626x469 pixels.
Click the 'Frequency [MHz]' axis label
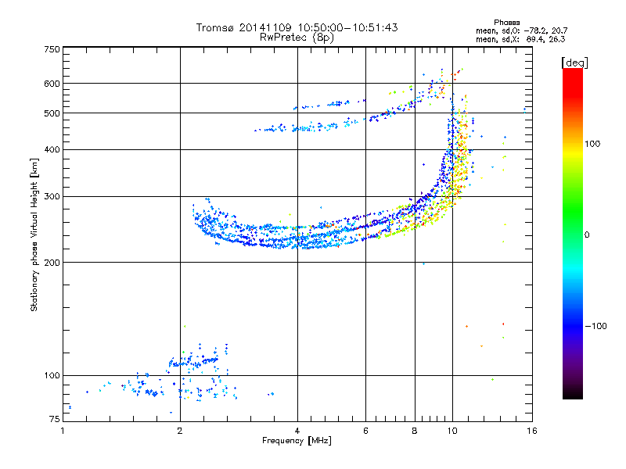click(297, 441)
